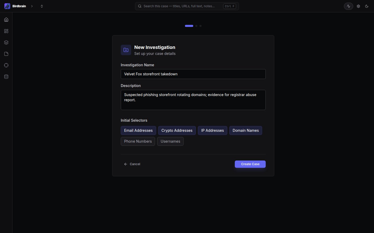The image size is (374, 233).
Task: Toggle dark mode moon icon
Action: tap(367, 6)
